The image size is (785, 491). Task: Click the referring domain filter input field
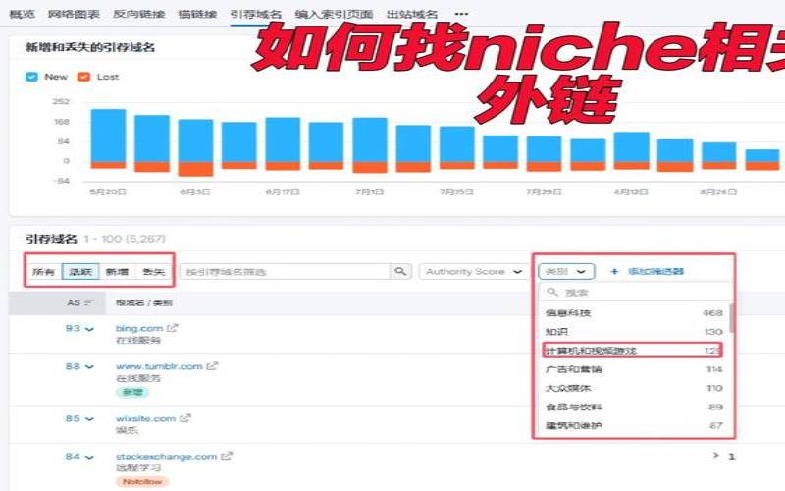click(x=285, y=272)
